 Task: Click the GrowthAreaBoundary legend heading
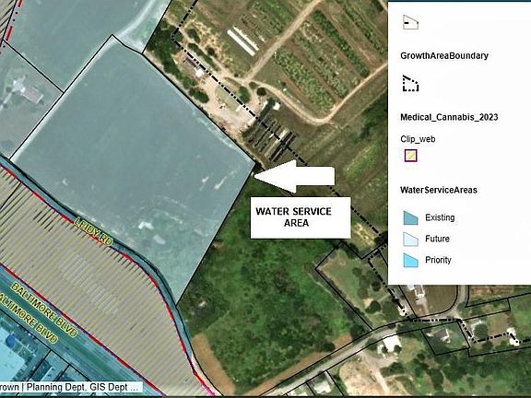(x=444, y=56)
